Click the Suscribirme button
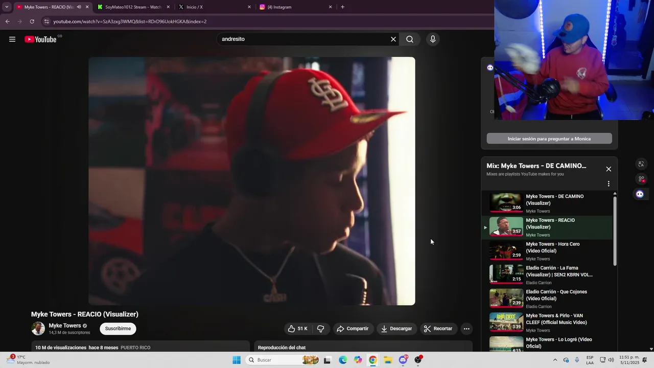Viewport: 654px width, 368px height. pos(118,329)
